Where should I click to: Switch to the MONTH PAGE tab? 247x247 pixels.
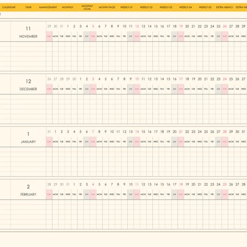click(107, 8)
